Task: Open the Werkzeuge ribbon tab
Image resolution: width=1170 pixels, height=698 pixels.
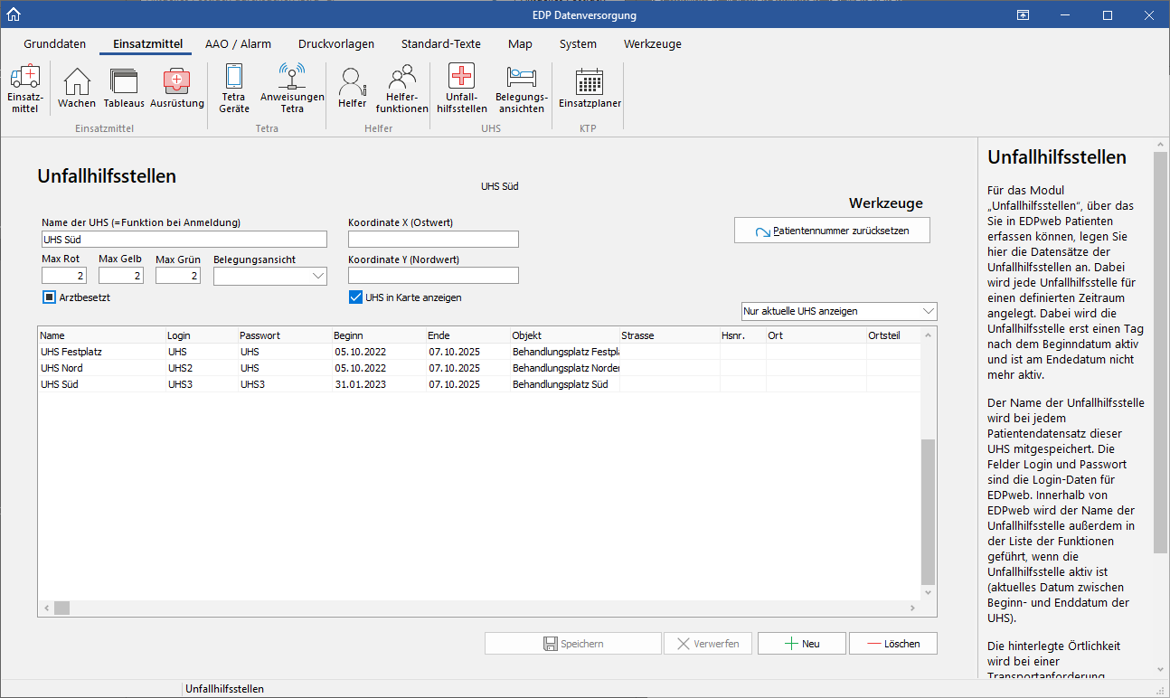Action: (652, 43)
